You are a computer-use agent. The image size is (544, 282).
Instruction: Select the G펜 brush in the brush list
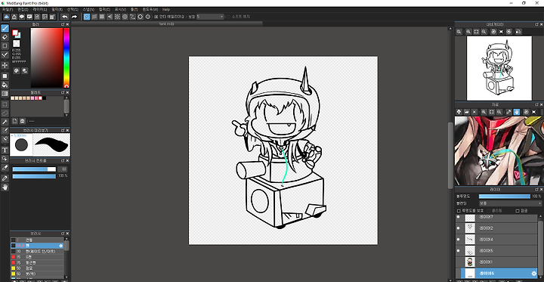pyautogui.click(x=37, y=257)
